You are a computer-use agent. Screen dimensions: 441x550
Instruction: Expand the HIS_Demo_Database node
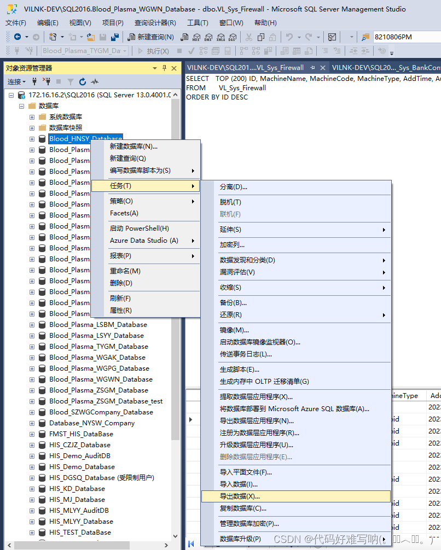click(32, 467)
